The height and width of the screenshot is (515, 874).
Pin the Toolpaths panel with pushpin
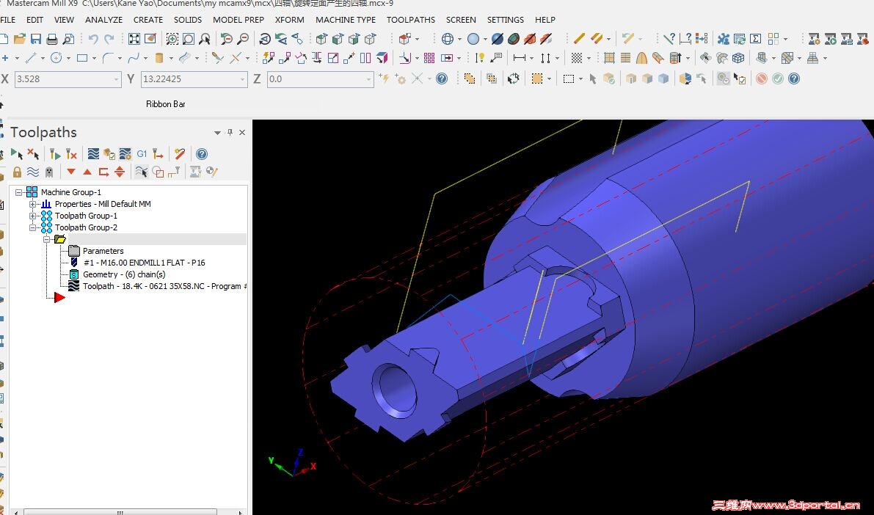(230, 132)
